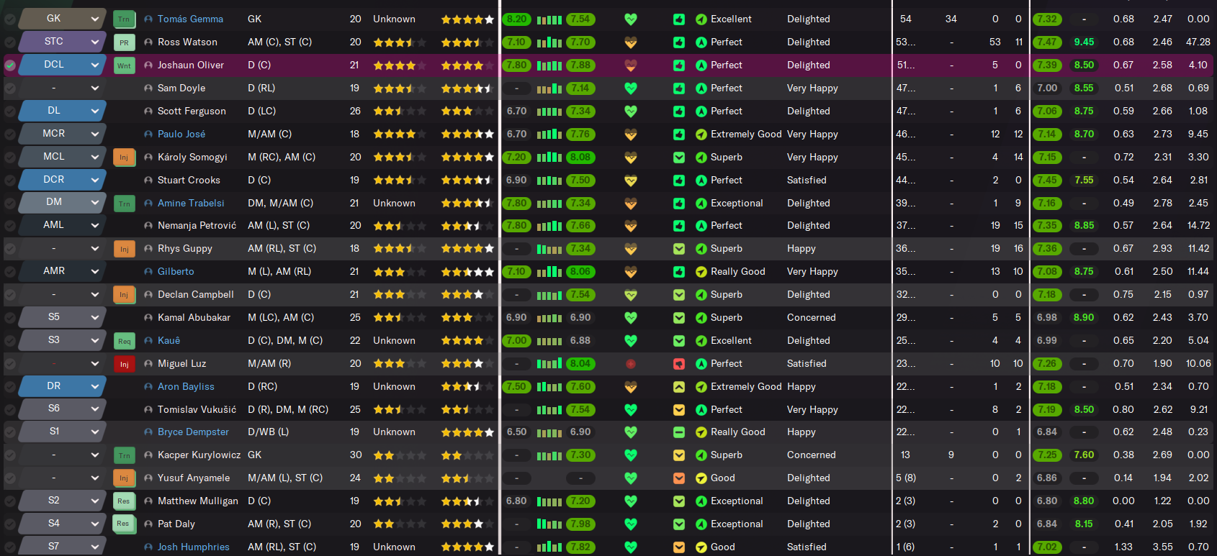Viewport: 1217px width, 556px height.
Task: Tick the selection circle for Tomás Gemma
Action: point(10,19)
